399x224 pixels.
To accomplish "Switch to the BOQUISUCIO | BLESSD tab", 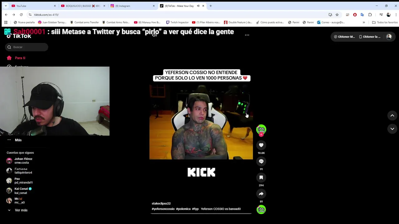I will click(x=83, y=6).
